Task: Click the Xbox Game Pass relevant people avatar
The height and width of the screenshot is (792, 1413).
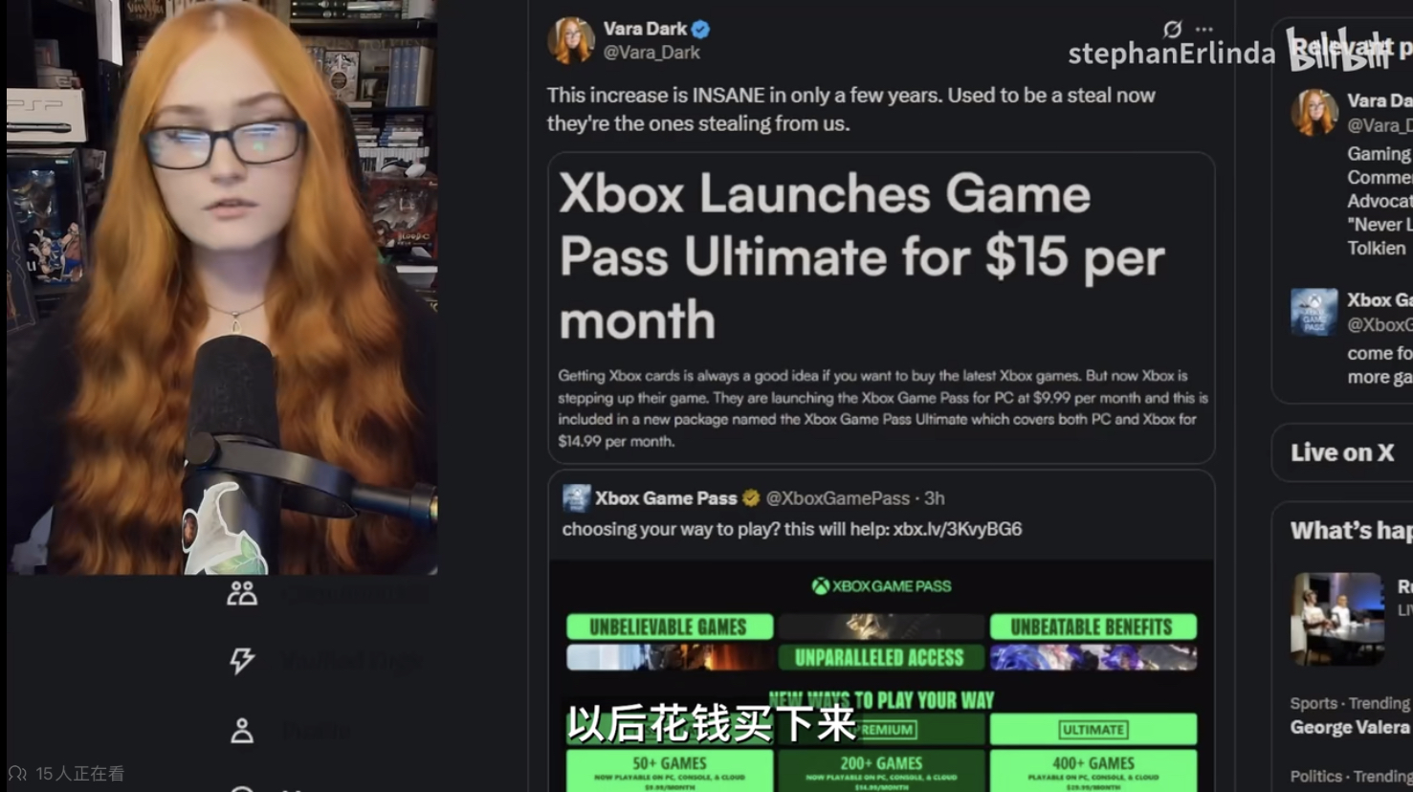Action: (x=1314, y=312)
